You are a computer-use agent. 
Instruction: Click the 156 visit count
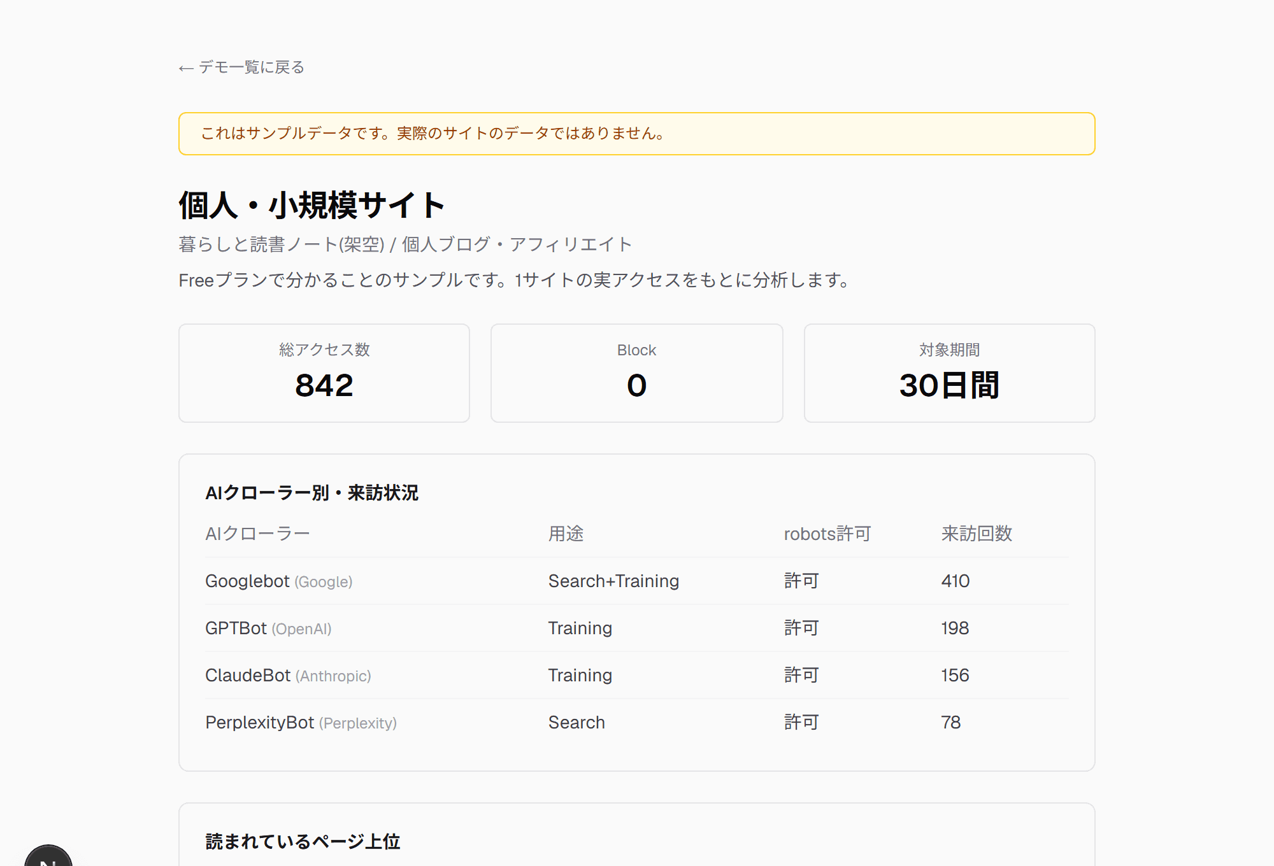point(955,676)
